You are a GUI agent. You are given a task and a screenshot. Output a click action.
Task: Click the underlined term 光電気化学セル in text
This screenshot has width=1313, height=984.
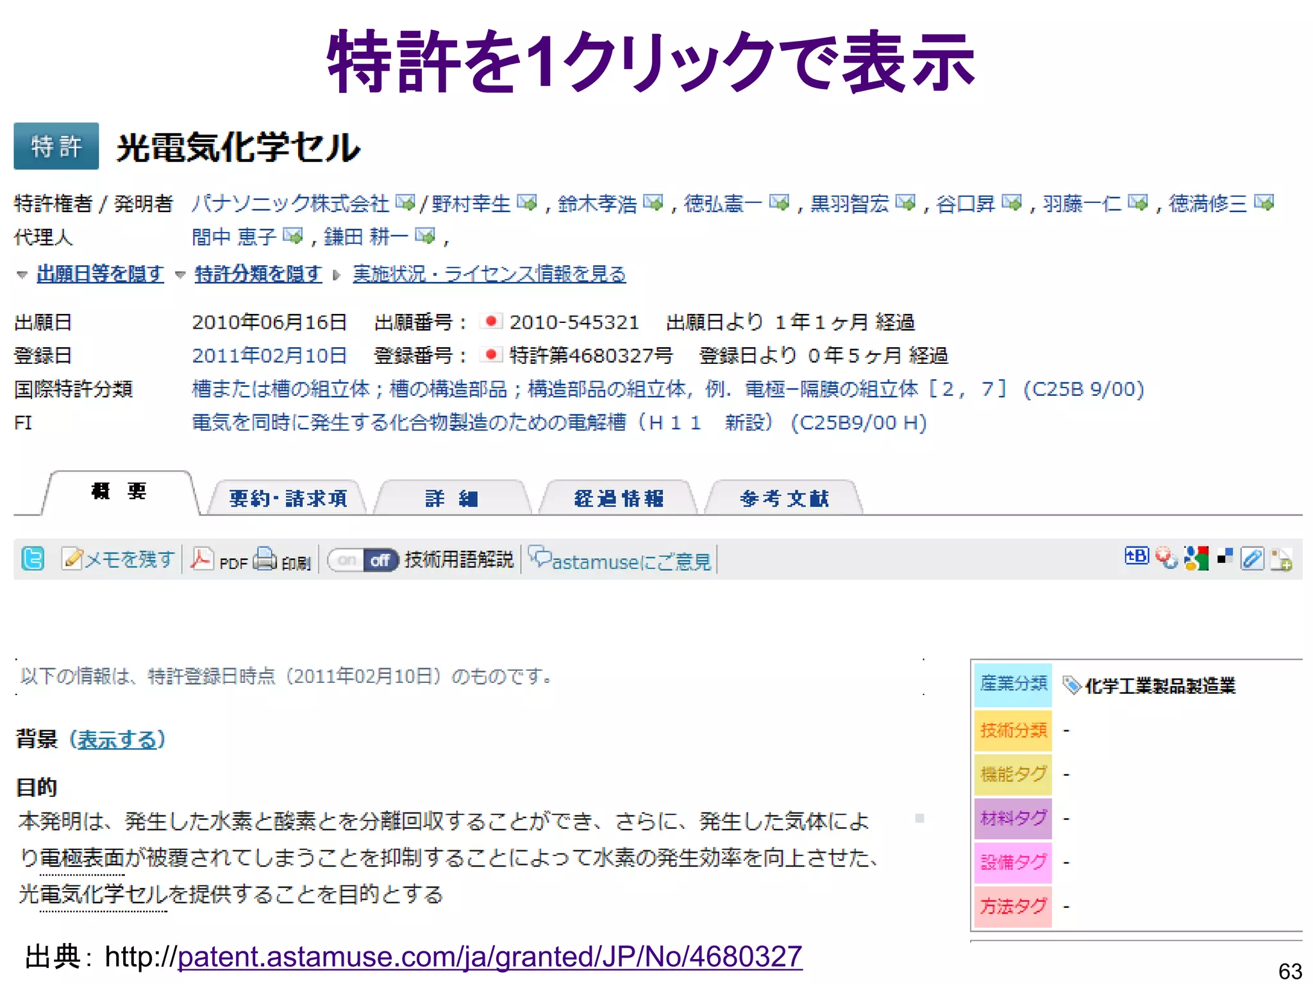tap(94, 894)
